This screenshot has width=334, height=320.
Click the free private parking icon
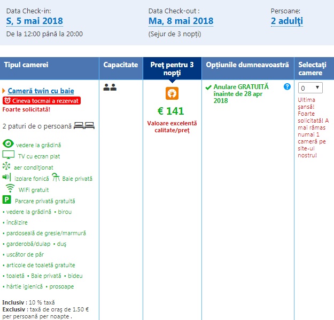click(x=7, y=201)
